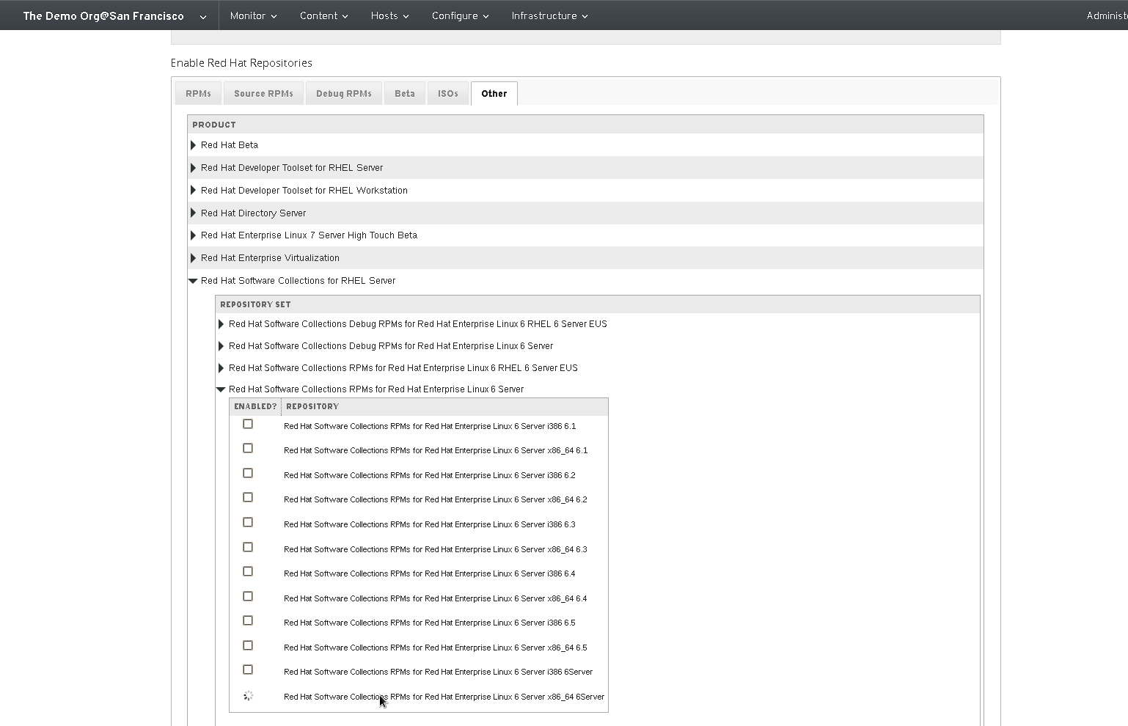Viewport: 1128px width, 726px height.
Task: Switch to the Debug RPMs tab
Action: 343,93
